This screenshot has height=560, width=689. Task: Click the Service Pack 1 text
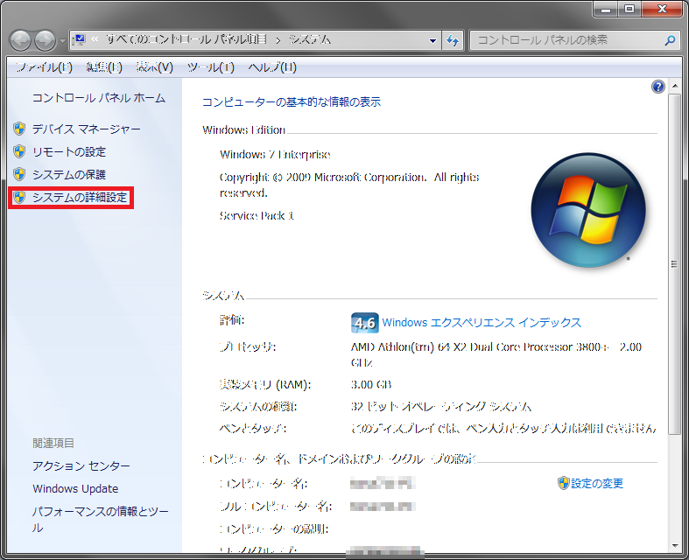(x=257, y=215)
